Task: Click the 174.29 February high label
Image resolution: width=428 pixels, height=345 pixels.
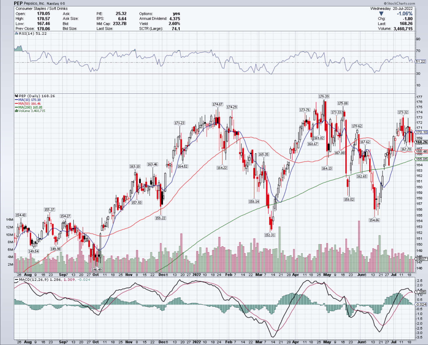Action: (232, 107)
